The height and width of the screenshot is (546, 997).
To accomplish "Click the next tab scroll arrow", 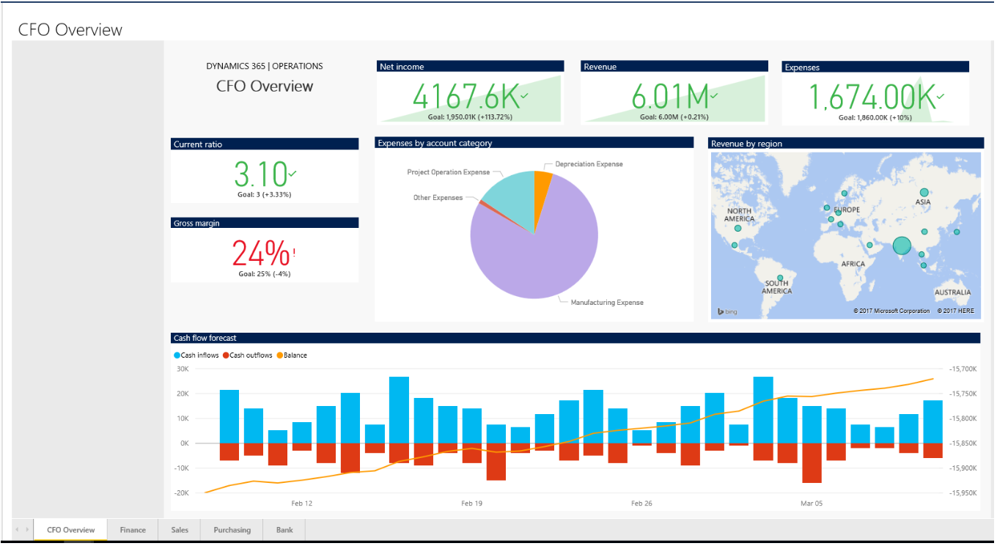I will point(27,530).
